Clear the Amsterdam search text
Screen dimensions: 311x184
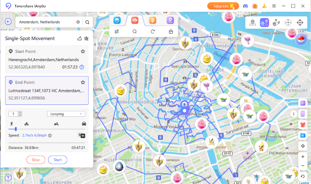78,22
